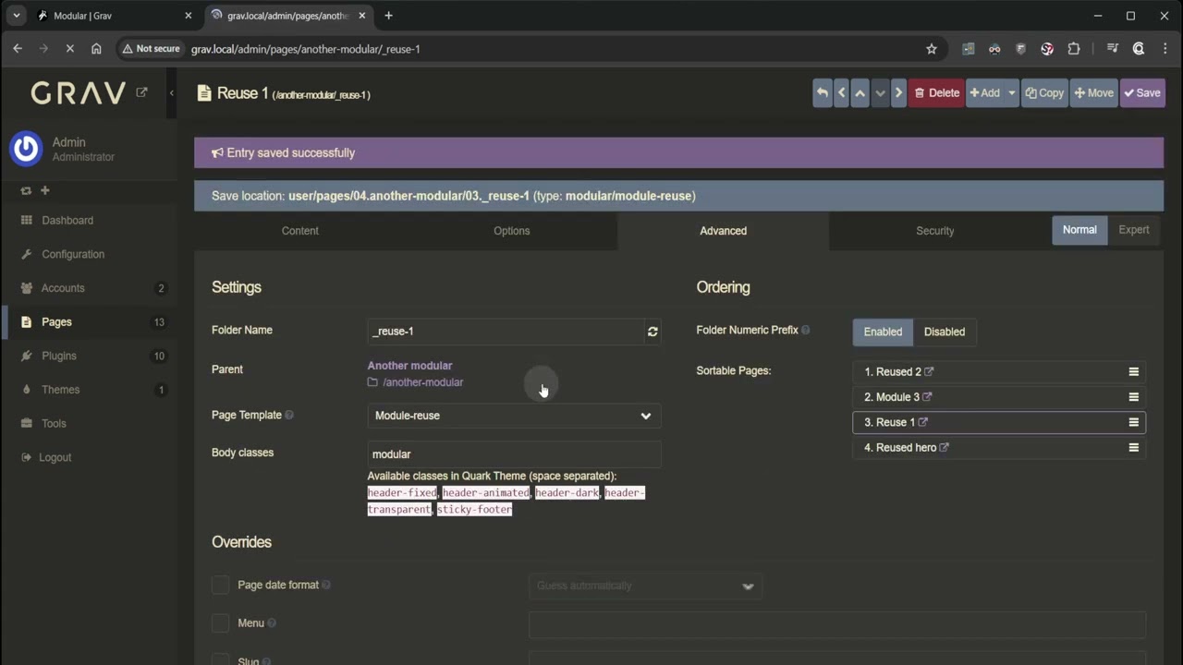The image size is (1183, 665).
Task: Click the header-dark class tag
Action: point(567,493)
